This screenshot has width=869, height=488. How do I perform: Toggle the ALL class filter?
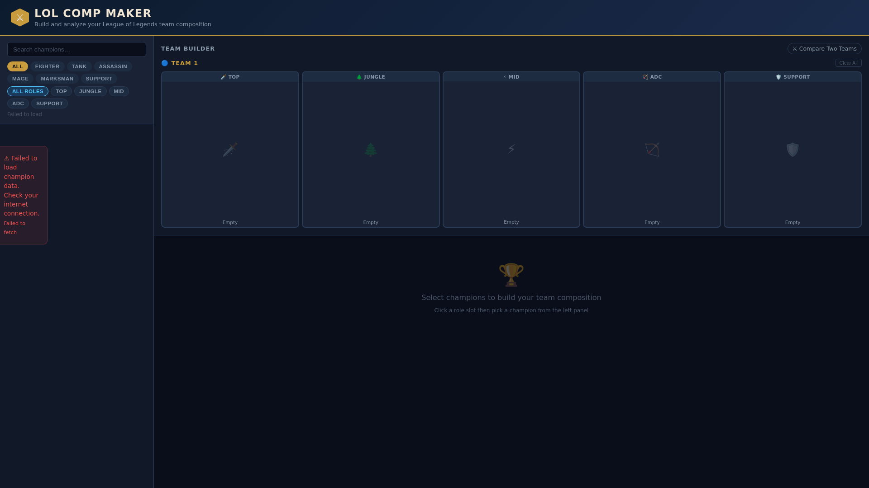[18, 66]
